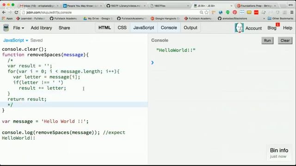This screenshot has width=296, height=166.
Task: Open the aleksdao/Stackstore bookmark
Action: point(232,18)
